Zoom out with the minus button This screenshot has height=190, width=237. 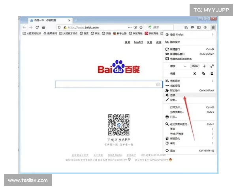coord(185,66)
